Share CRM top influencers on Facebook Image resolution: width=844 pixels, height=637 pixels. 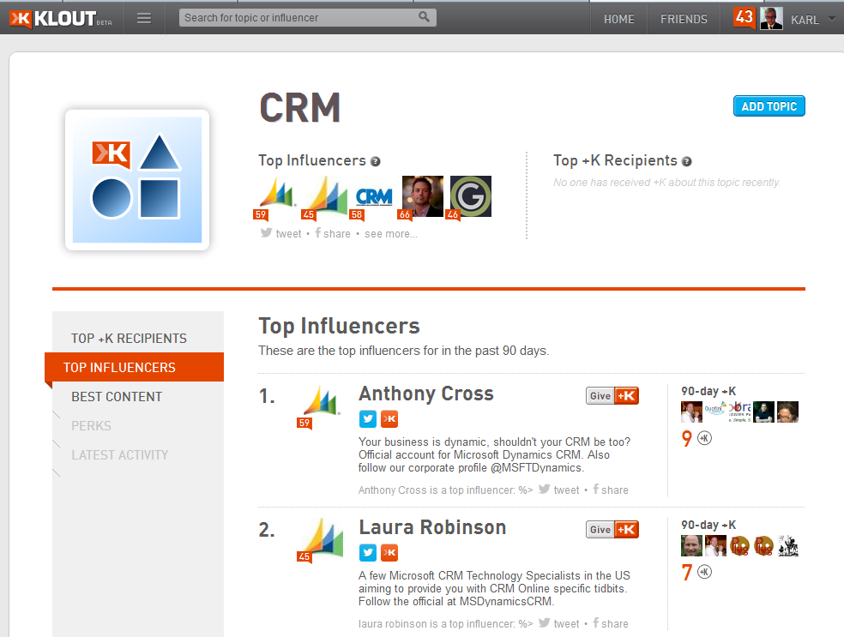pos(333,233)
